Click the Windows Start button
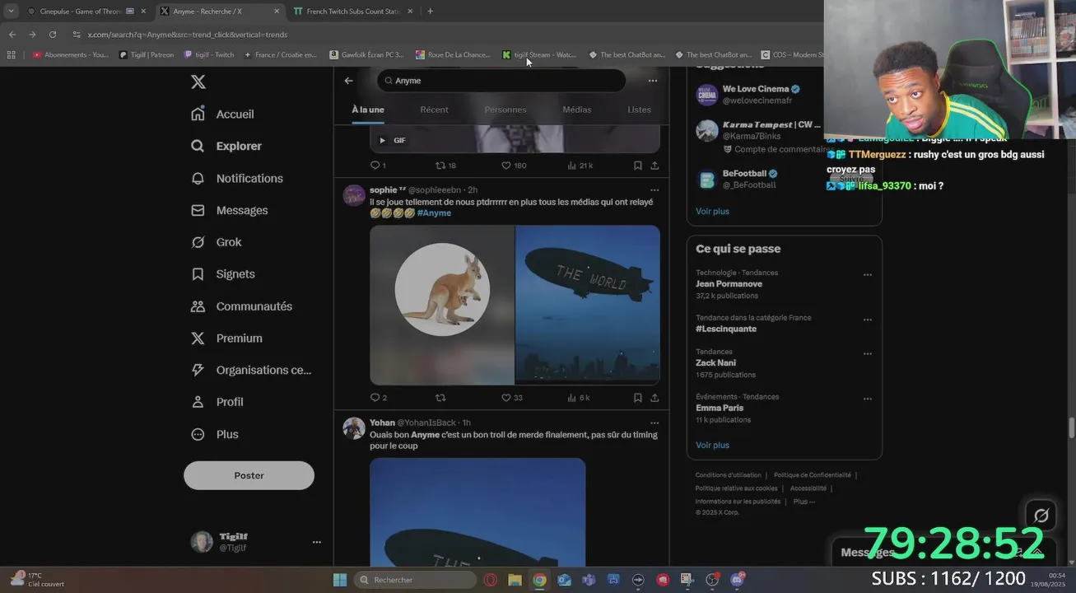1076x593 pixels. tap(339, 580)
